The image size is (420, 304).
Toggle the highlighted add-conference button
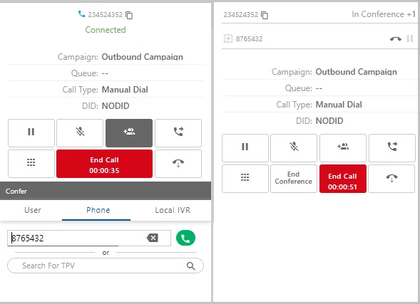point(129,133)
